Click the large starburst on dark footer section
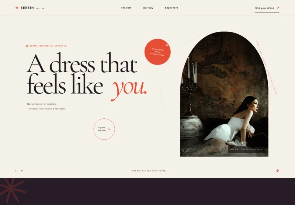 pos(12,190)
